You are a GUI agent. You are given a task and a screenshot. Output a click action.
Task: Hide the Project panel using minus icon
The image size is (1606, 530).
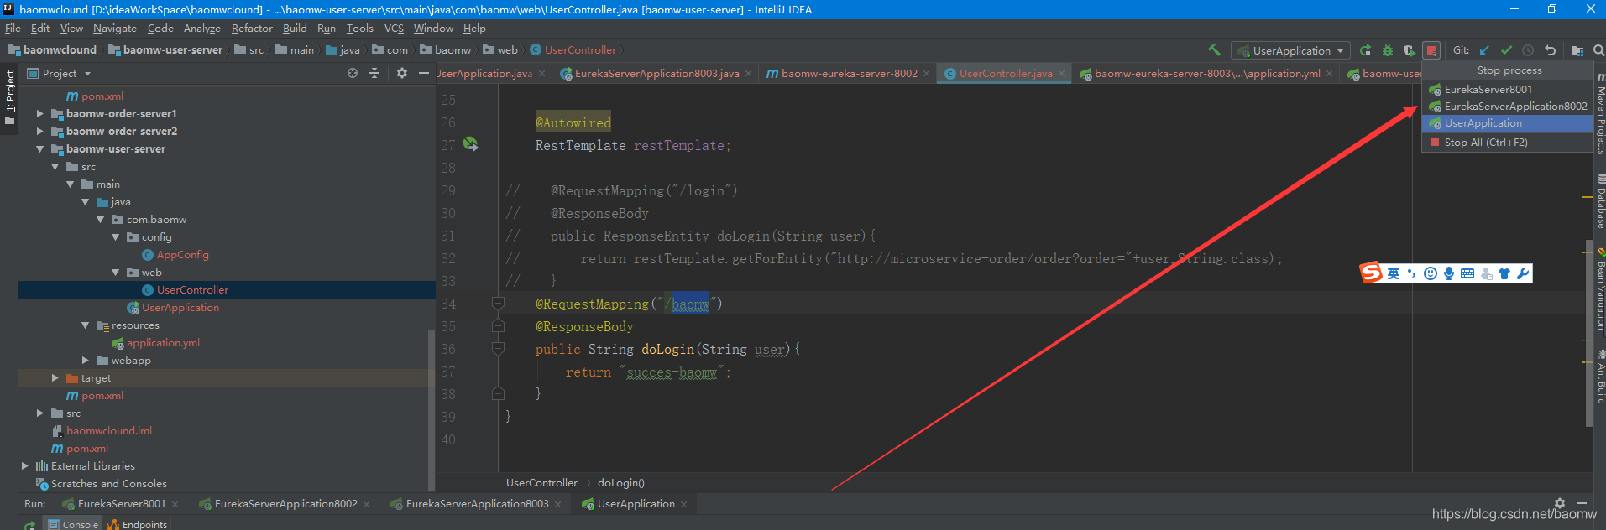pyautogui.click(x=422, y=74)
